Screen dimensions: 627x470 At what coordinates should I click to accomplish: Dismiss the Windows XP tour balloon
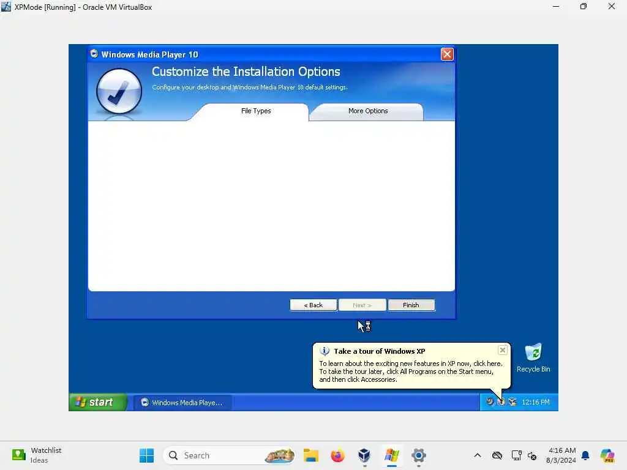(502, 351)
